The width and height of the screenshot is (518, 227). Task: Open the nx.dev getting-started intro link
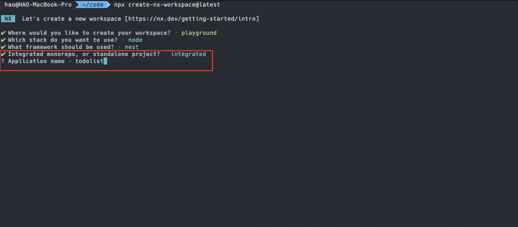pyautogui.click(x=192, y=19)
